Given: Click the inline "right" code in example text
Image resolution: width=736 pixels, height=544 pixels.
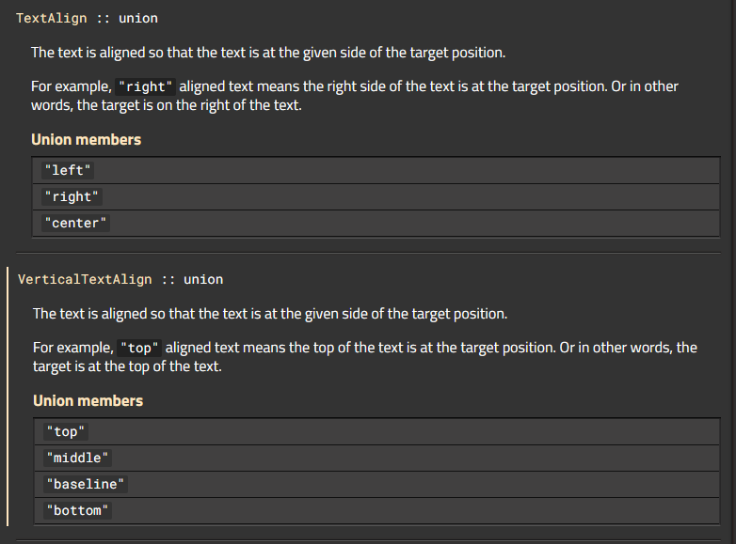Looking at the screenshot, I should point(146,86).
